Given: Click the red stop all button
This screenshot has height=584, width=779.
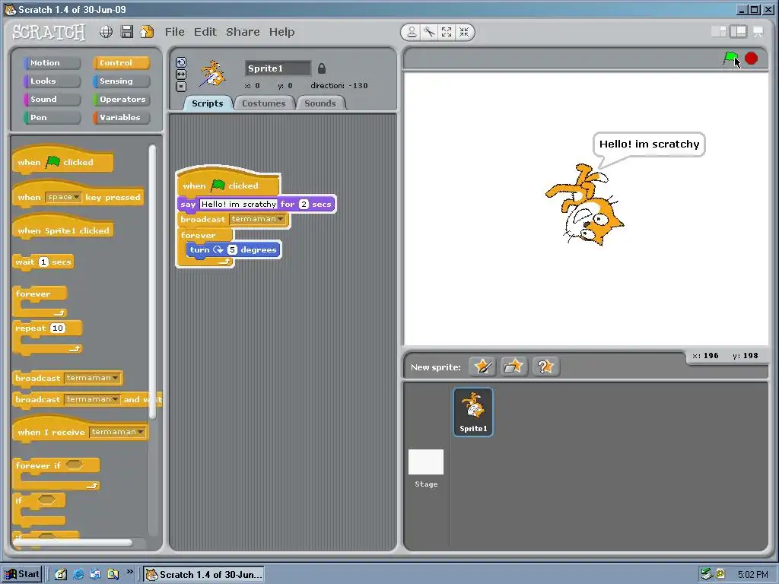Looking at the screenshot, I should 751,59.
